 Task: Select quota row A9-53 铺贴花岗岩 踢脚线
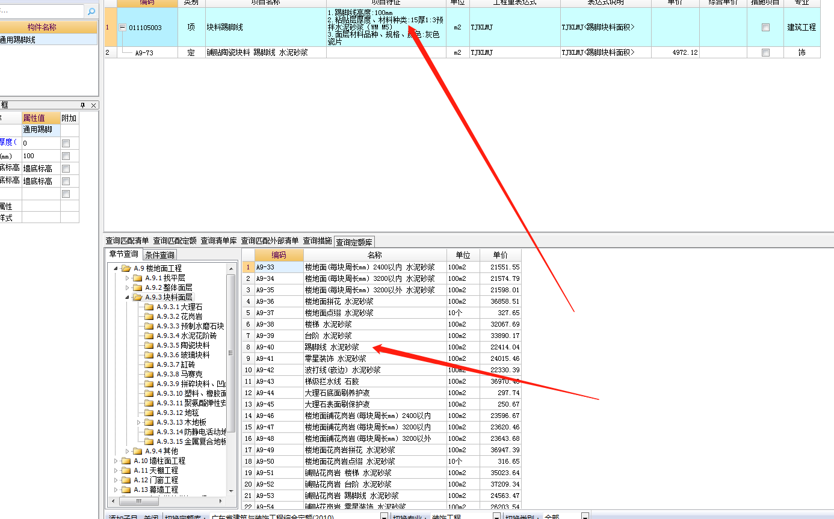click(381, 496)
